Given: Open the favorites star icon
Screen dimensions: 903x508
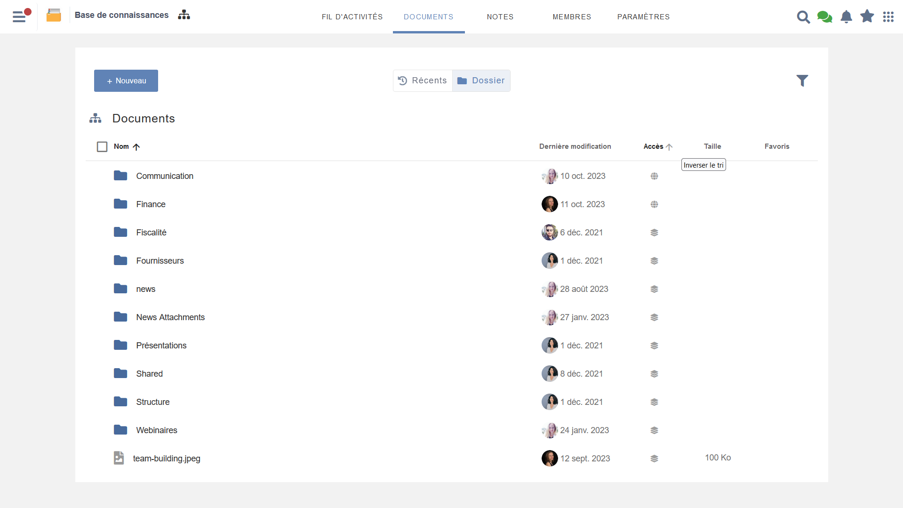Looking at the screenshot, I should (867, 16).
